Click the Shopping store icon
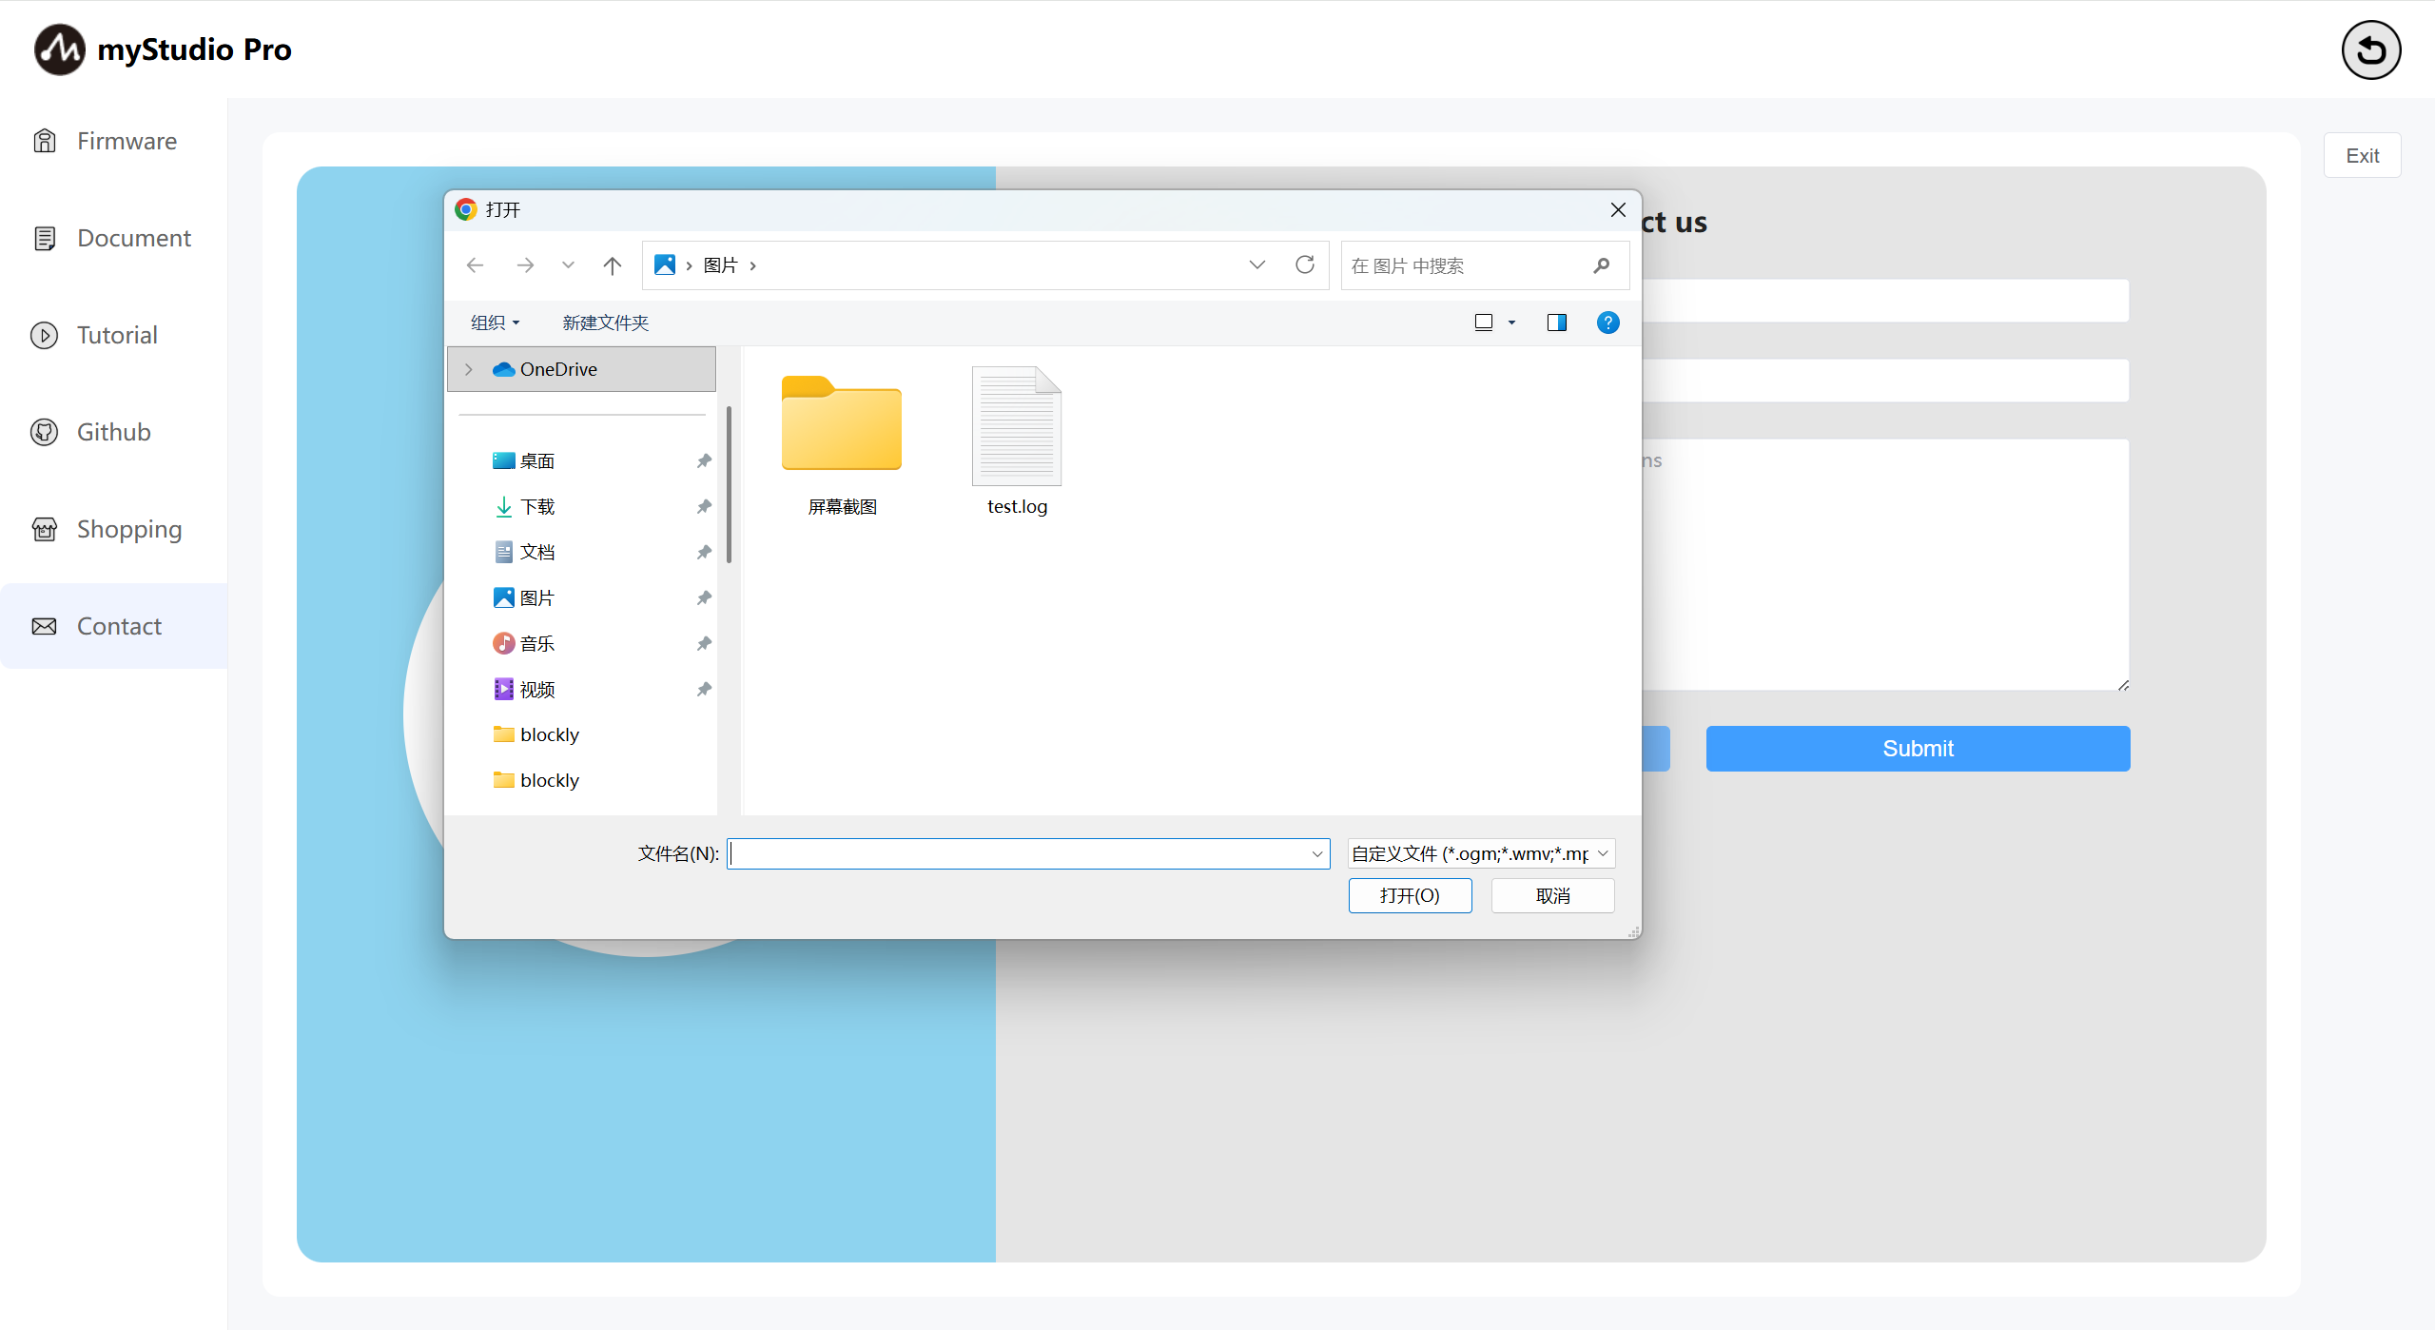This screenshot has height=1330, width=2435. click(44, 529)
